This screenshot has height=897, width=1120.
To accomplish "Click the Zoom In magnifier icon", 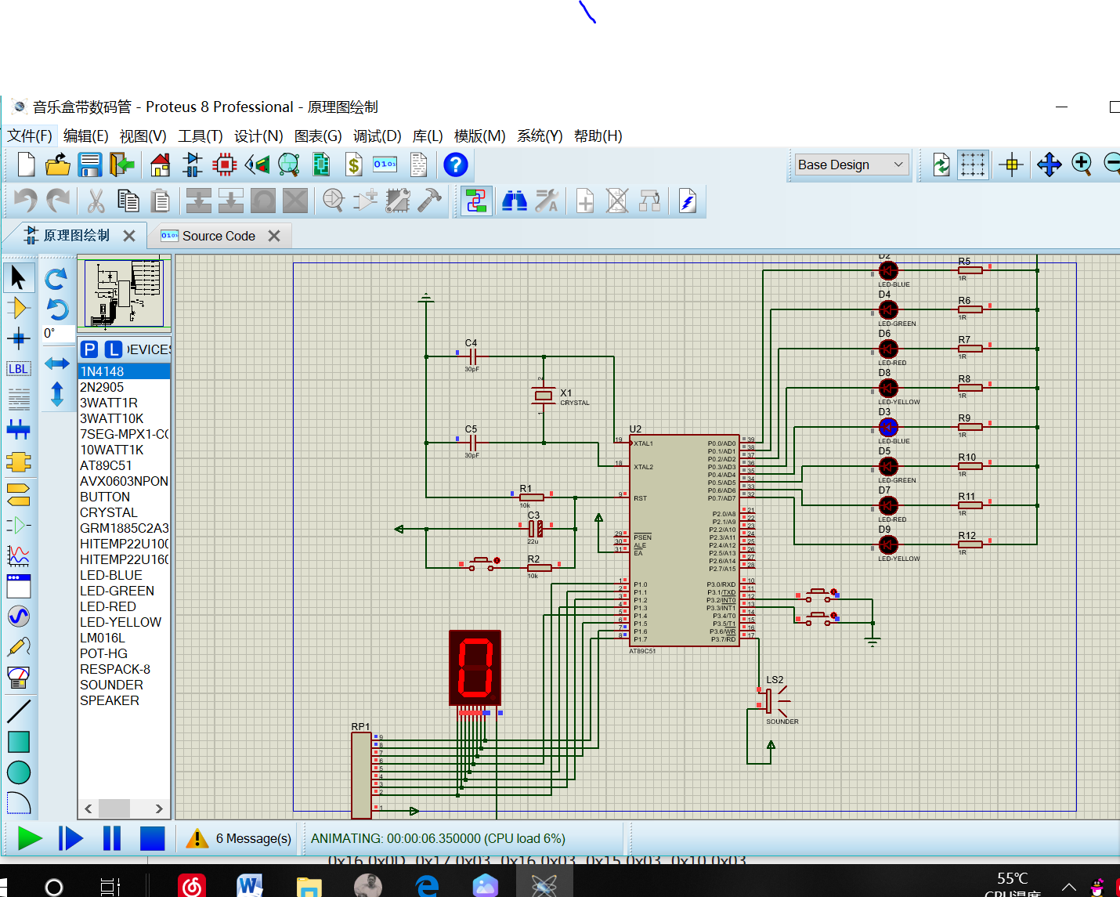I will pyautogui.click(x=1082, y=165).
